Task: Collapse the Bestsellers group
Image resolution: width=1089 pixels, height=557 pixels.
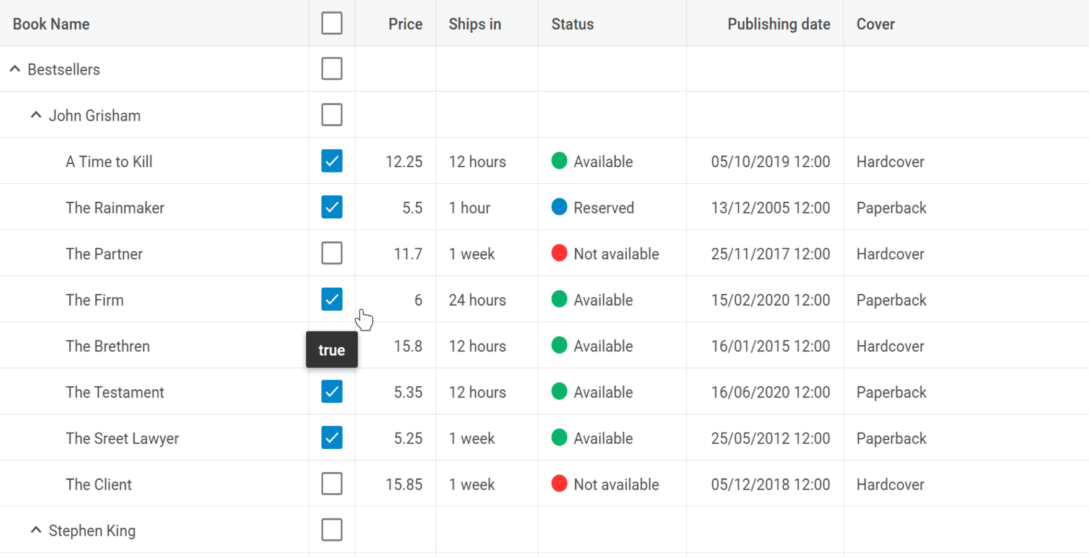Action: (x=15, y=69)
